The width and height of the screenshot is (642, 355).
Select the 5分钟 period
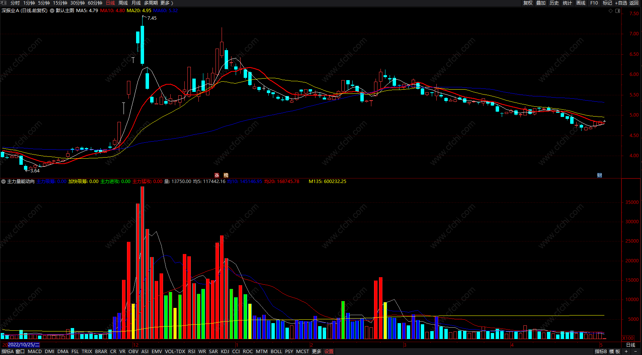click(x=44, y=3)
